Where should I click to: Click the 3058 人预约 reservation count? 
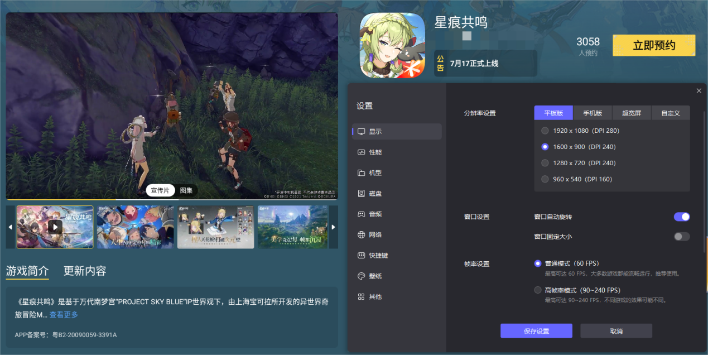click(588, 46)
